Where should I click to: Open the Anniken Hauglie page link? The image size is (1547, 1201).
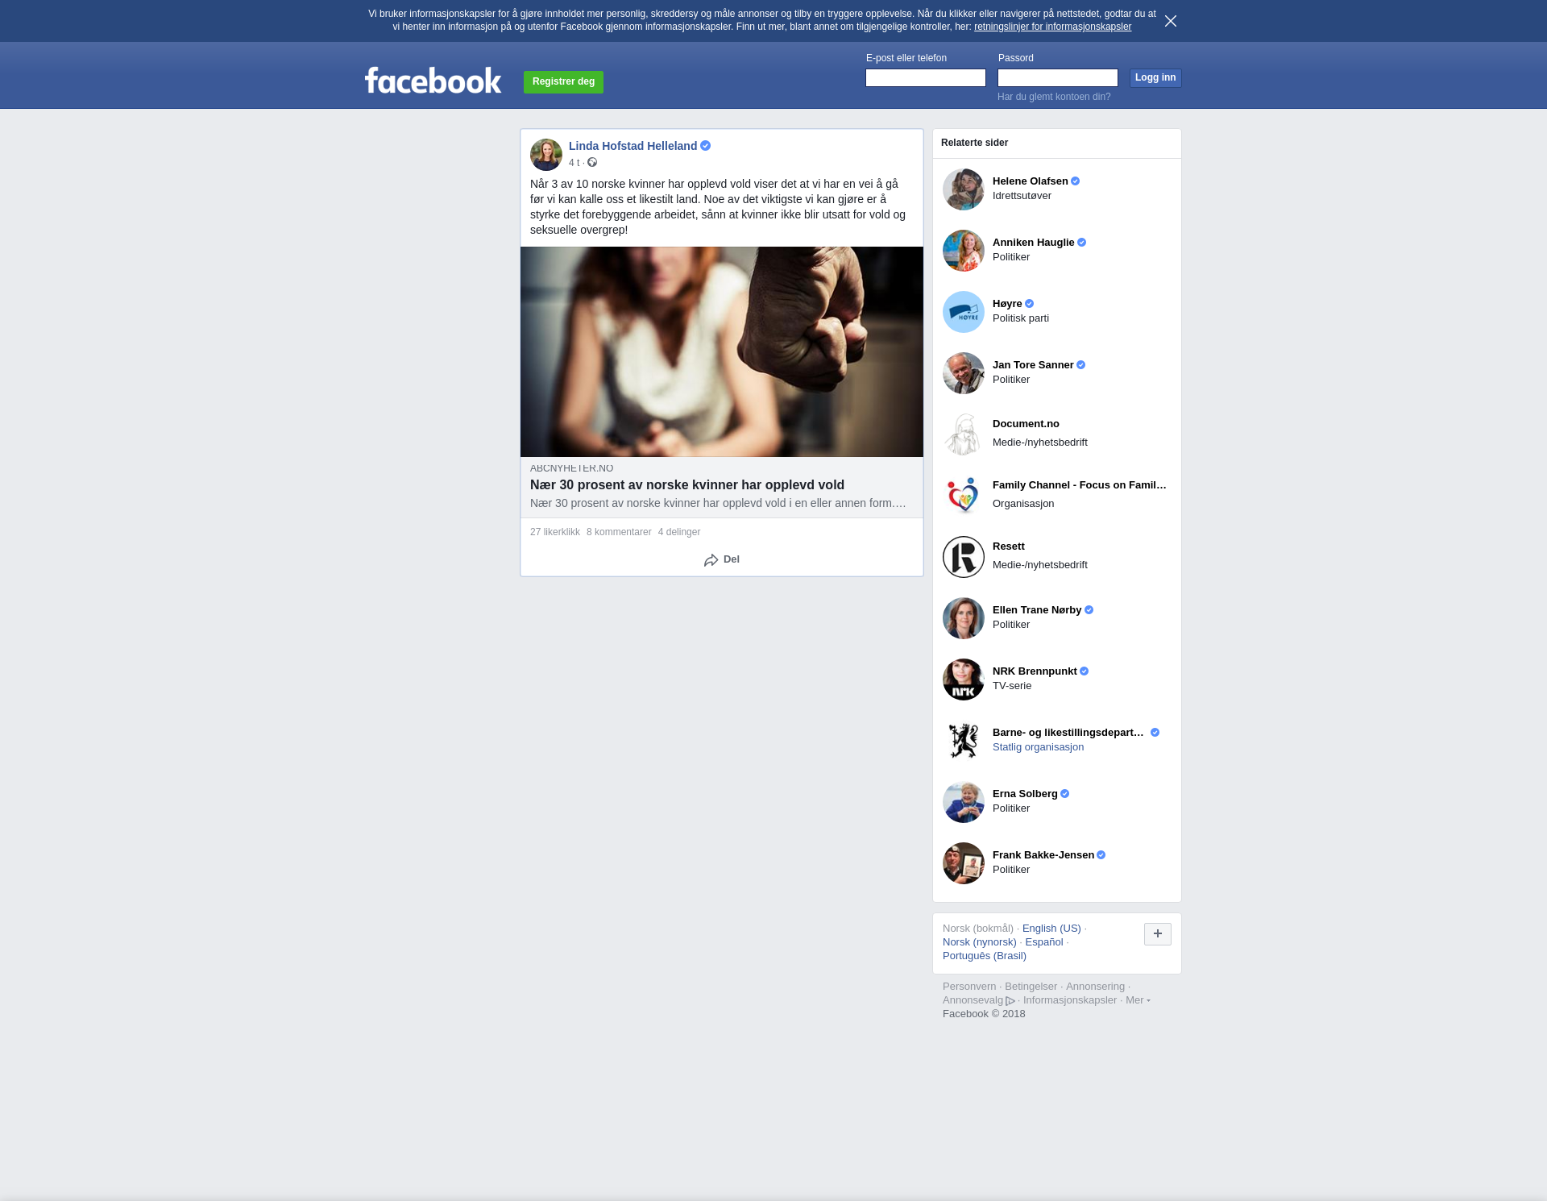[x=1033, y=243]
